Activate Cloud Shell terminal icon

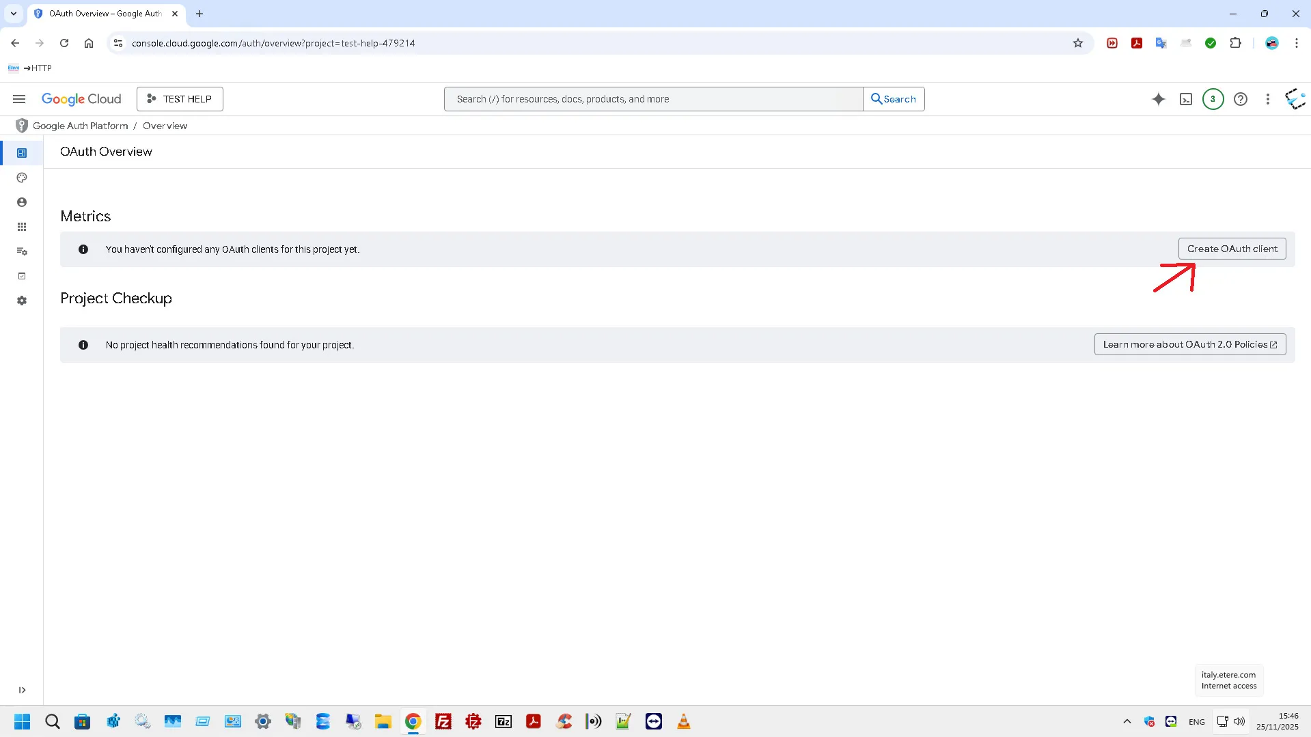[x=1185, y=99]
